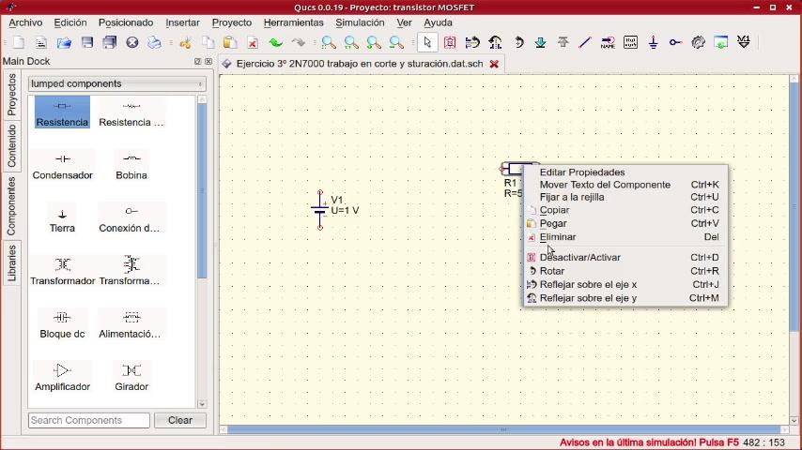Click the Print toolbar icon
The image size is (802, 450).
point(155,42)
